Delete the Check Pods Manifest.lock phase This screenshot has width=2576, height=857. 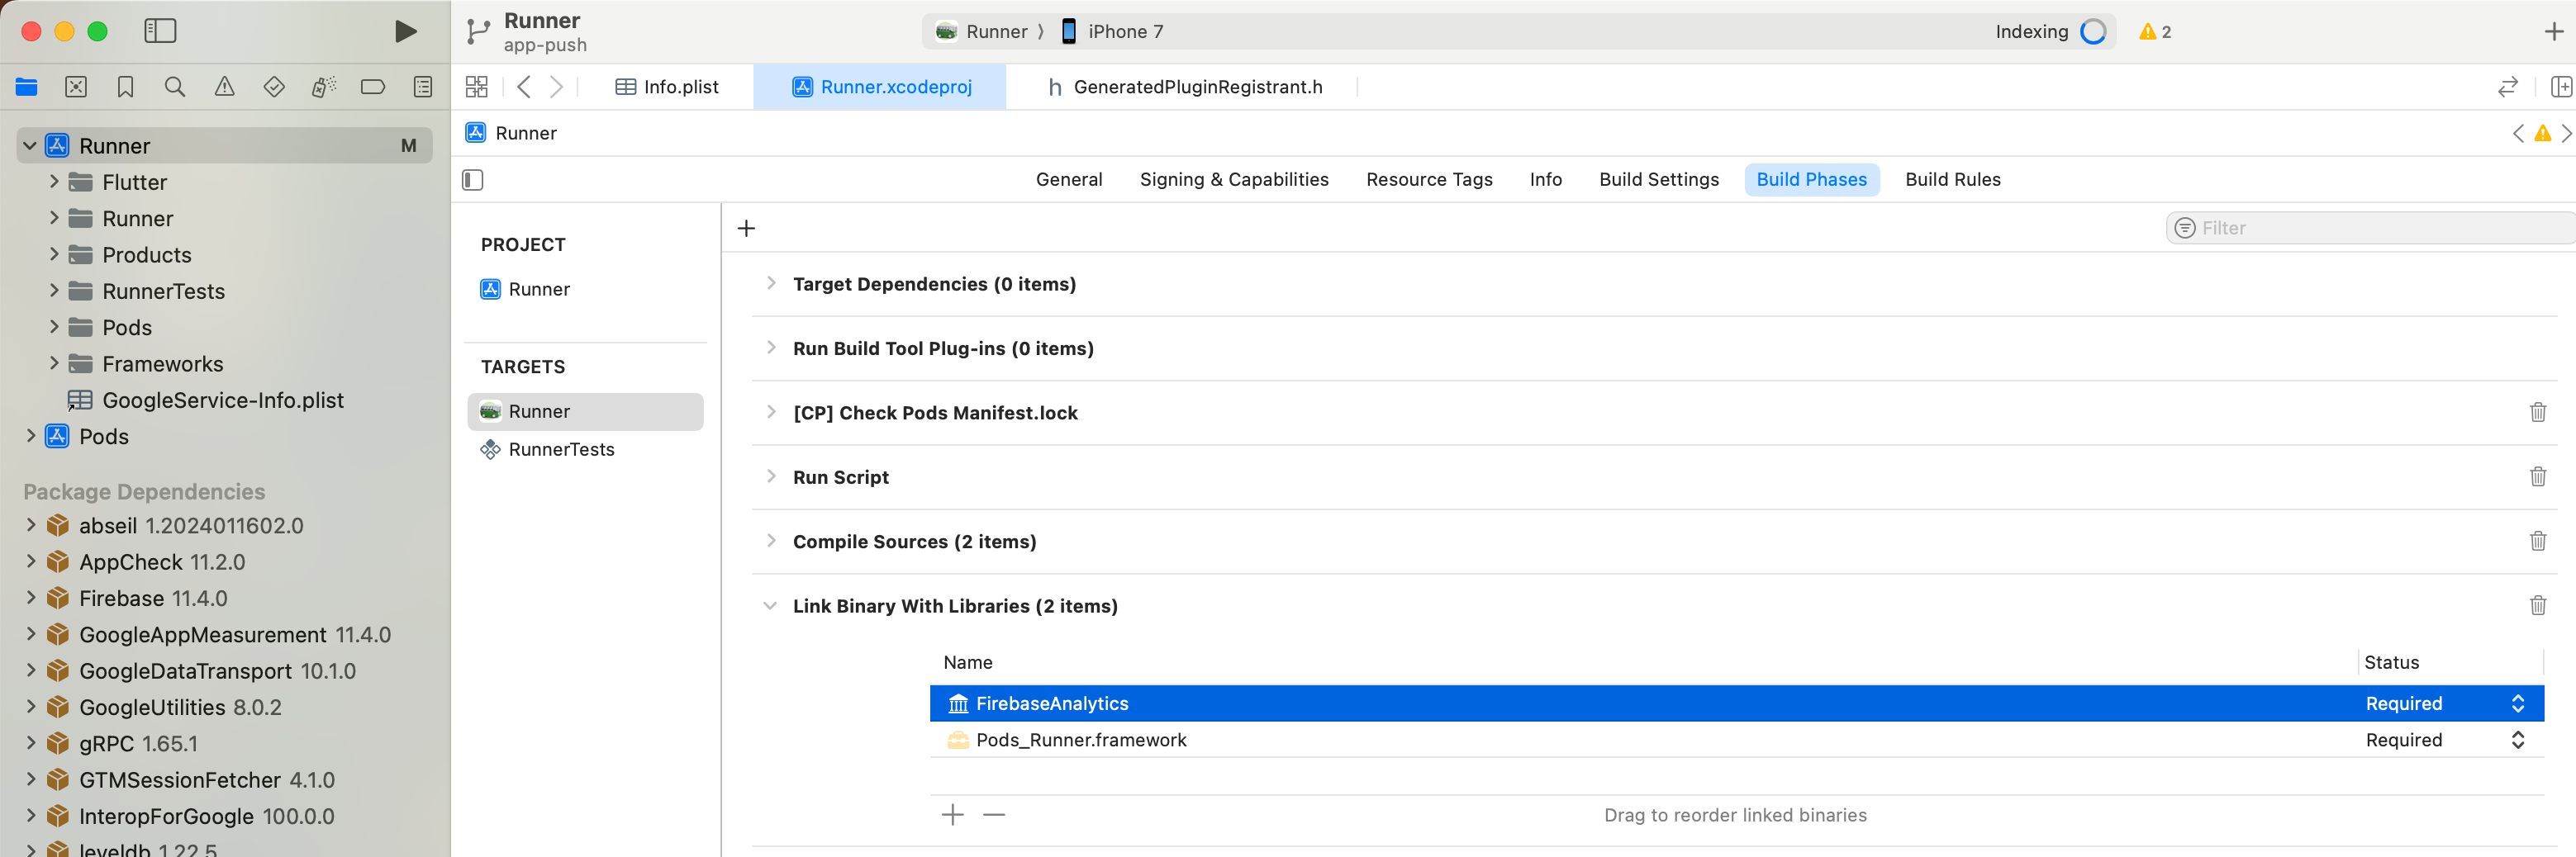[2538, 411]
